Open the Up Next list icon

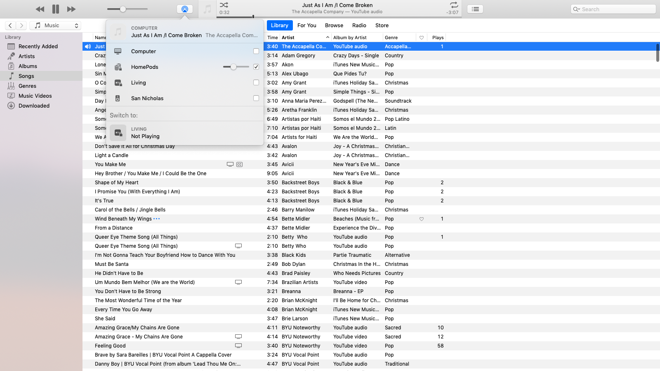point(475,9)
